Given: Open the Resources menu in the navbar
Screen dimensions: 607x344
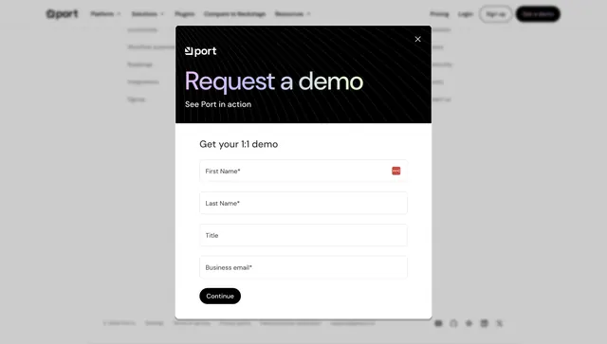Looking at the screenshot, I should (293, 14).
